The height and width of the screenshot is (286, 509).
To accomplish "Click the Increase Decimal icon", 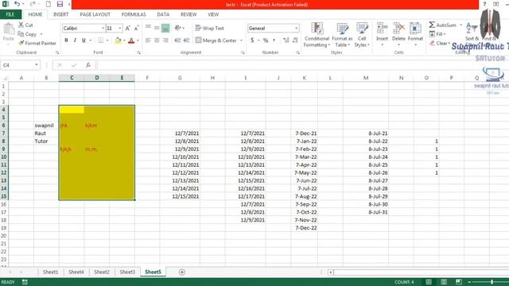I will [x=286, y=41].
